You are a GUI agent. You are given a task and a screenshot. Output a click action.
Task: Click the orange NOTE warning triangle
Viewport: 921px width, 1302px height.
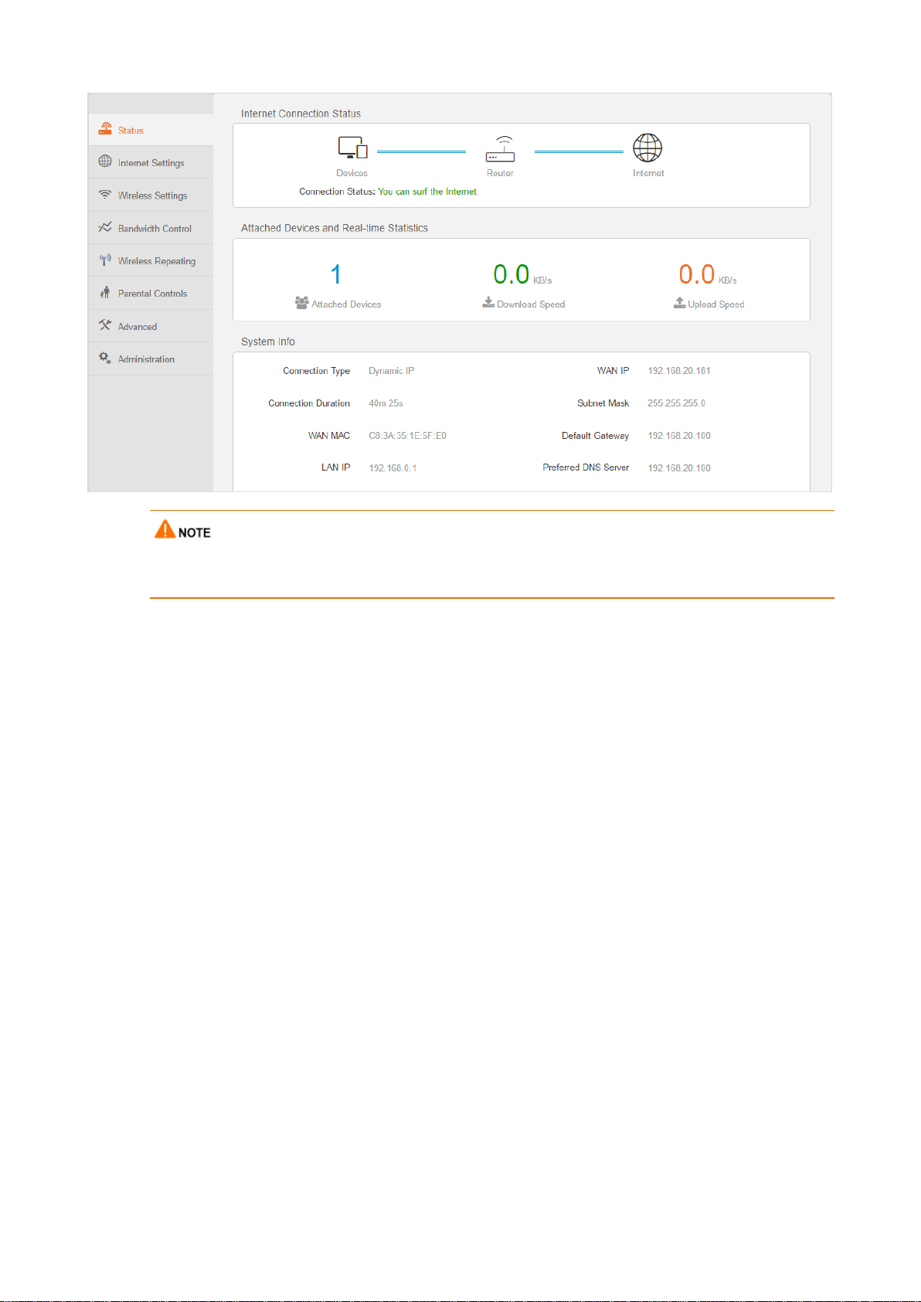(x=165, y=529)
